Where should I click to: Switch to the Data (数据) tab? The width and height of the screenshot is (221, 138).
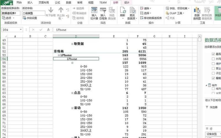point(69,2)
